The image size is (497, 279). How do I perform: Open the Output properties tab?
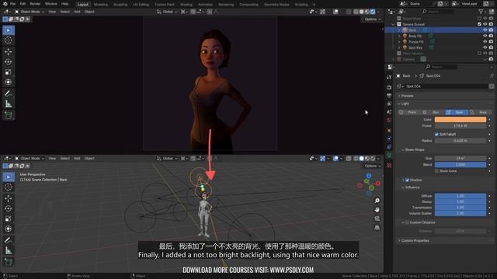[389, 95]
